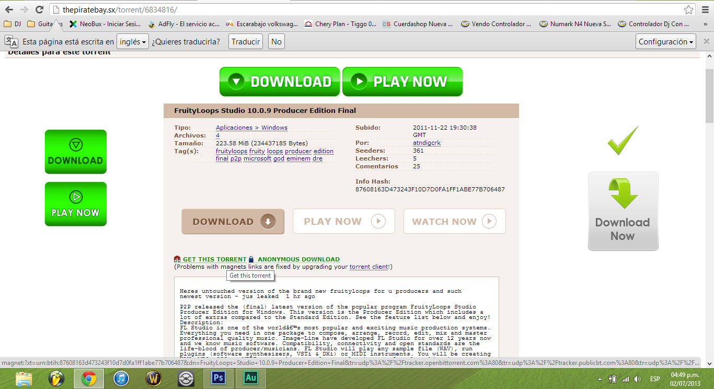
Task: Open the Cuerdashop Nueva bookmark
Action: coord(418,24)
